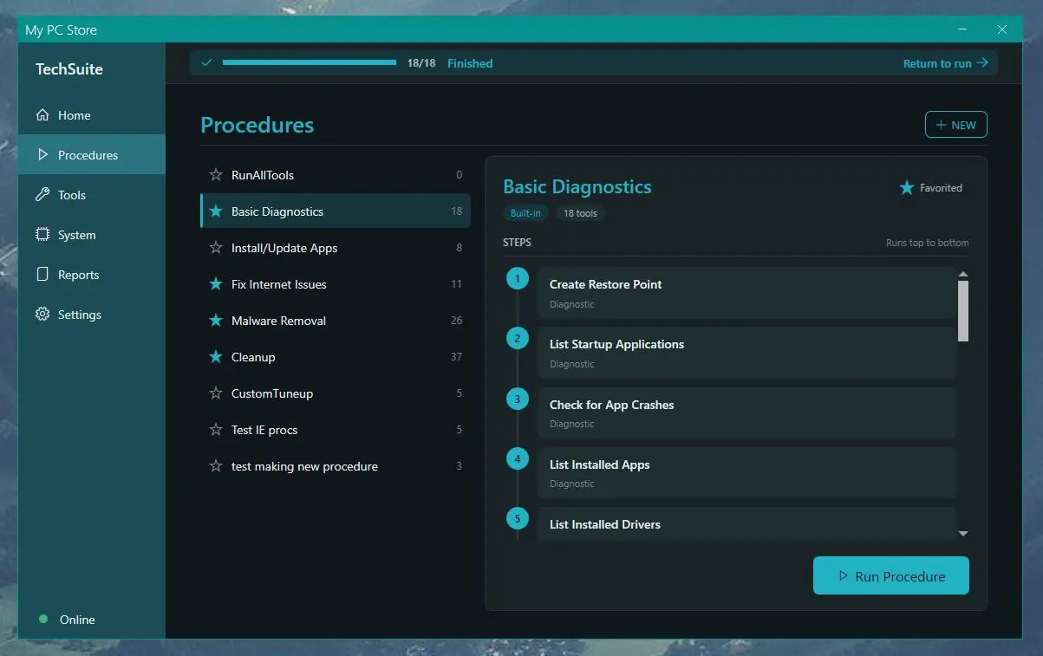
Task: Click the Check for App Crashes step
Action: coord(746,412)
